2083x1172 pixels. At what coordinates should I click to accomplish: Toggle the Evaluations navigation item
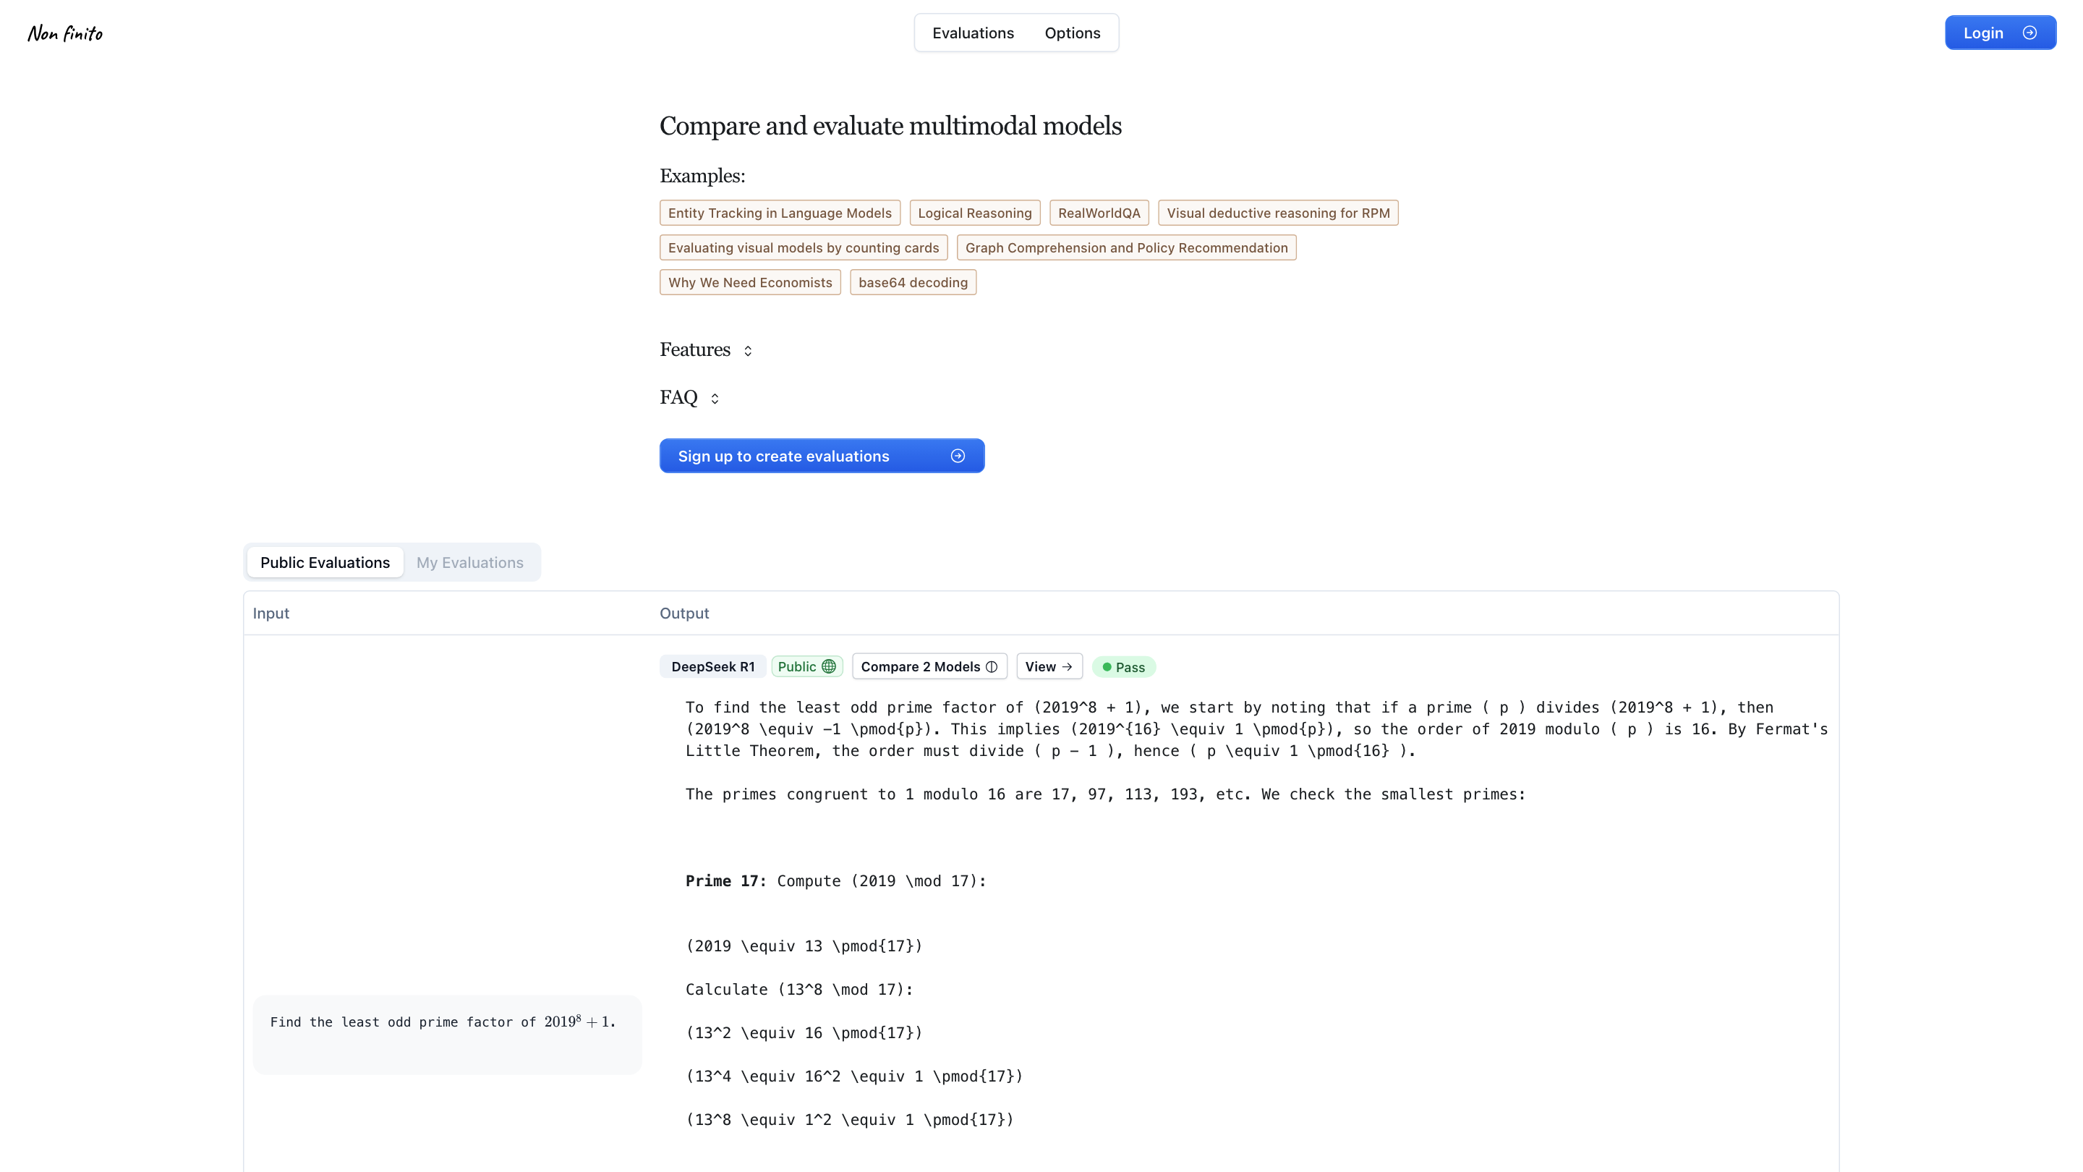point(973,33)
